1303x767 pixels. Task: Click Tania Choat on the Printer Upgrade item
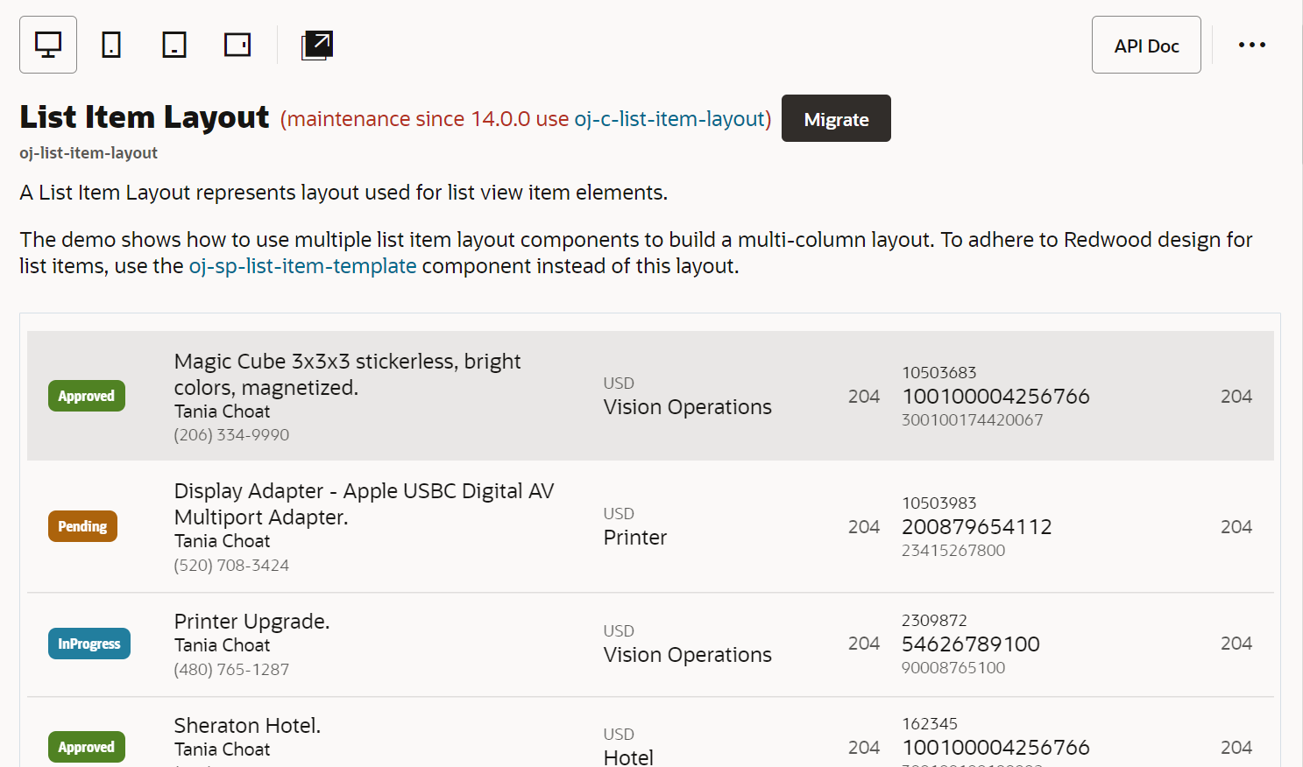222,644
